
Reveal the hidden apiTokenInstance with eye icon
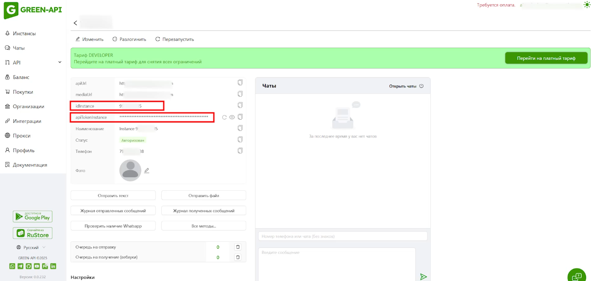pyautogui.click(x=232, y=117)
